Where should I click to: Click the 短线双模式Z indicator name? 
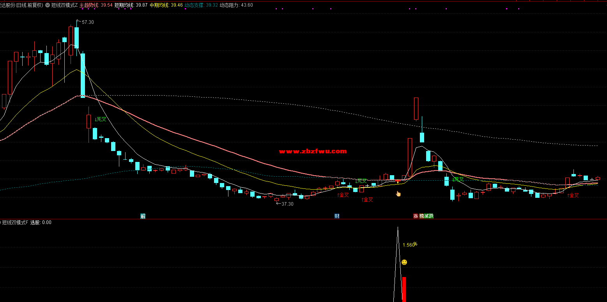pos(64,5)
